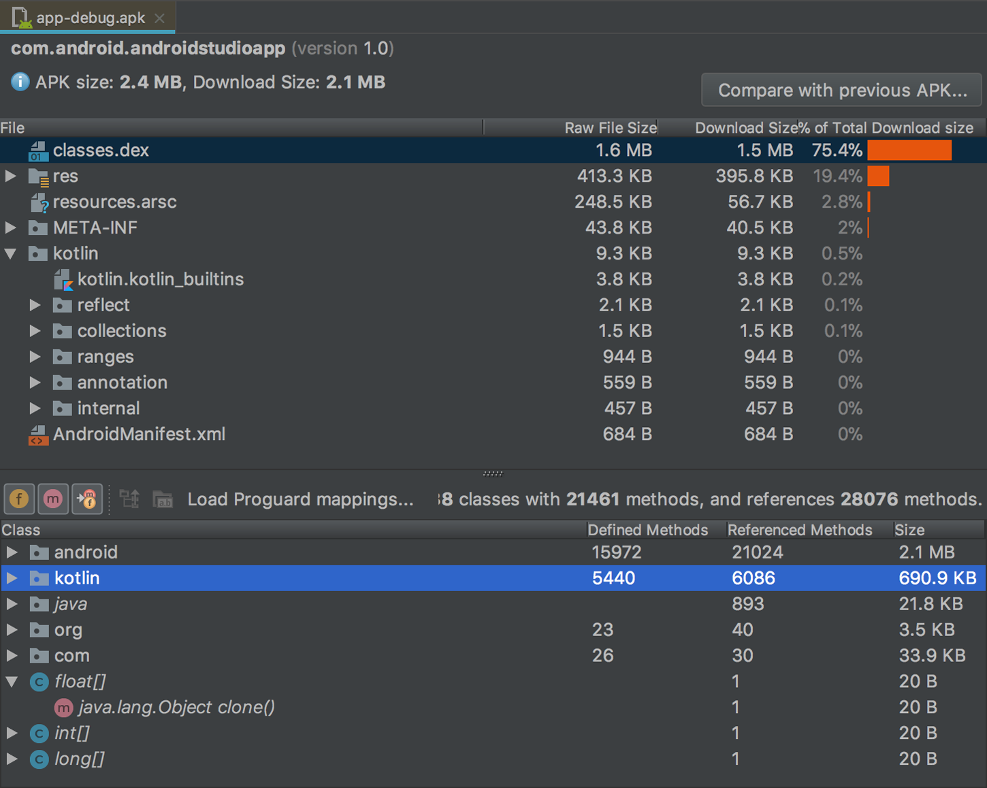Click the kotlin_builtins file icon
The image size is (987, 788).
pos(63,279)
